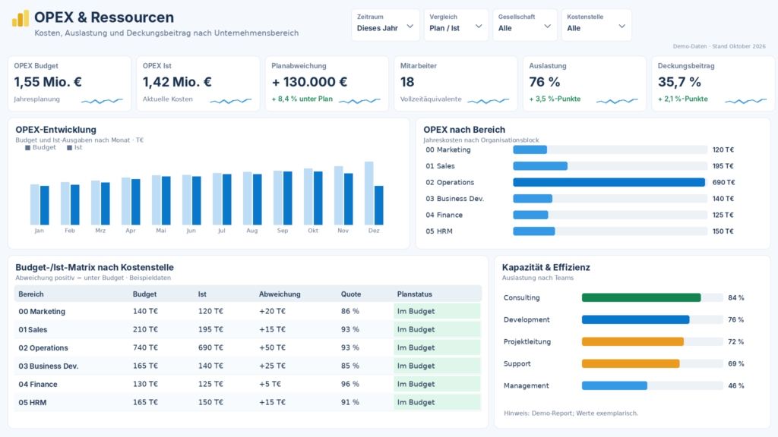Click the Budget legend square in OPEX-Entwicklung
Viewport: 778px width, 437px height.
(28, 148)
